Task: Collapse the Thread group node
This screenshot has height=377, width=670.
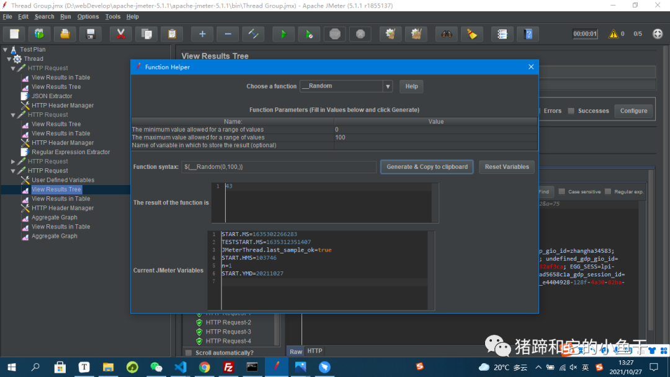Action: [9, 59]
